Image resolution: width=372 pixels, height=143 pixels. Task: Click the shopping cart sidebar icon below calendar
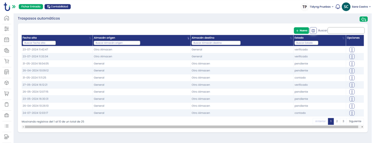pyautogui.click(x=7, y=61)
